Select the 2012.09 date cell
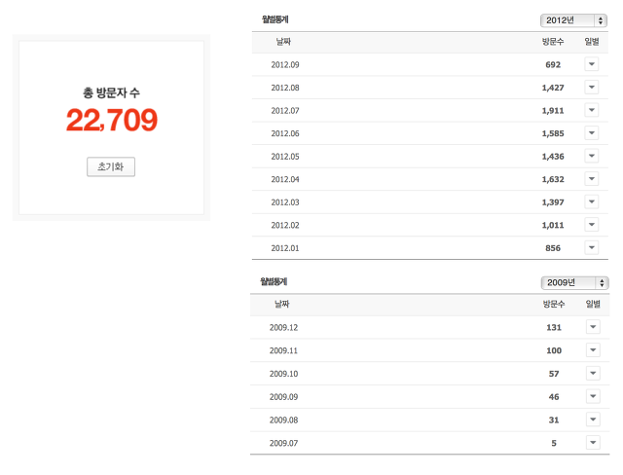Screen dimensions: 623x475 285,65
